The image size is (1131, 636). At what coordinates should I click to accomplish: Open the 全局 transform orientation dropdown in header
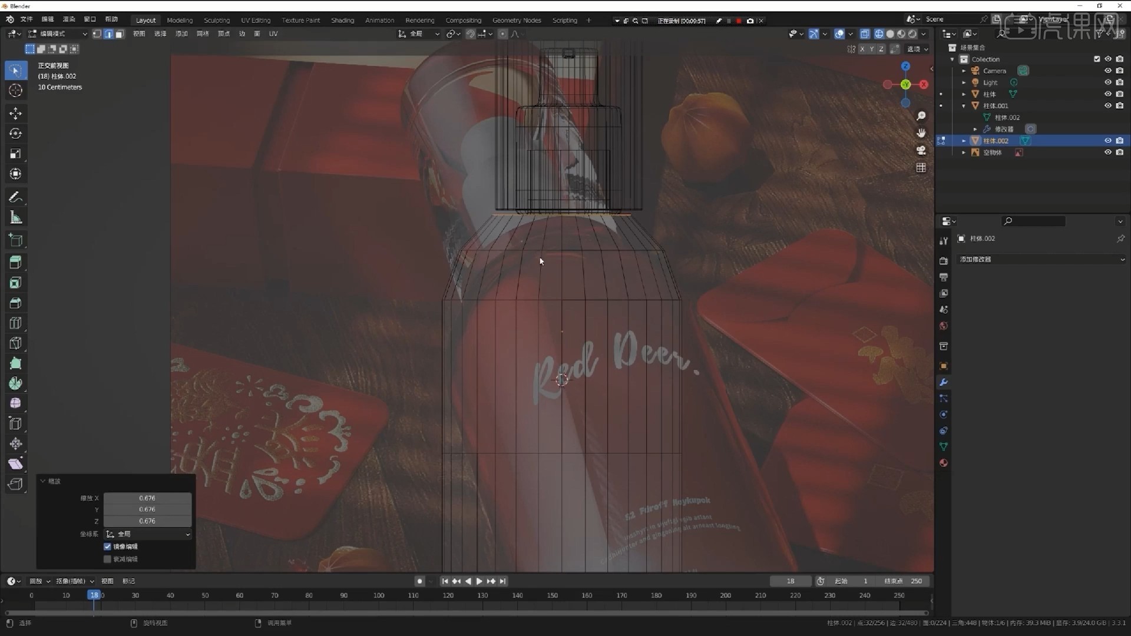[x=419, y=34]
